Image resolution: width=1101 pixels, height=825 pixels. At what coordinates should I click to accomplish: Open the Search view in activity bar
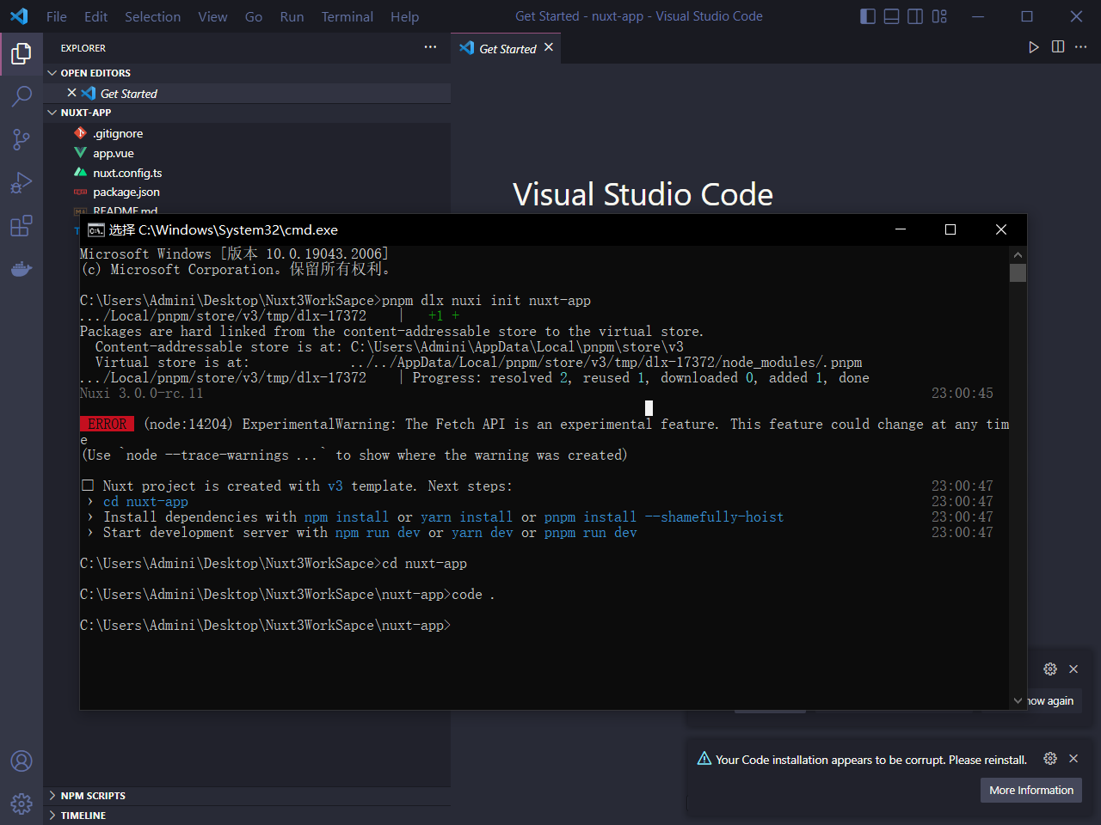tap(22, 96)
